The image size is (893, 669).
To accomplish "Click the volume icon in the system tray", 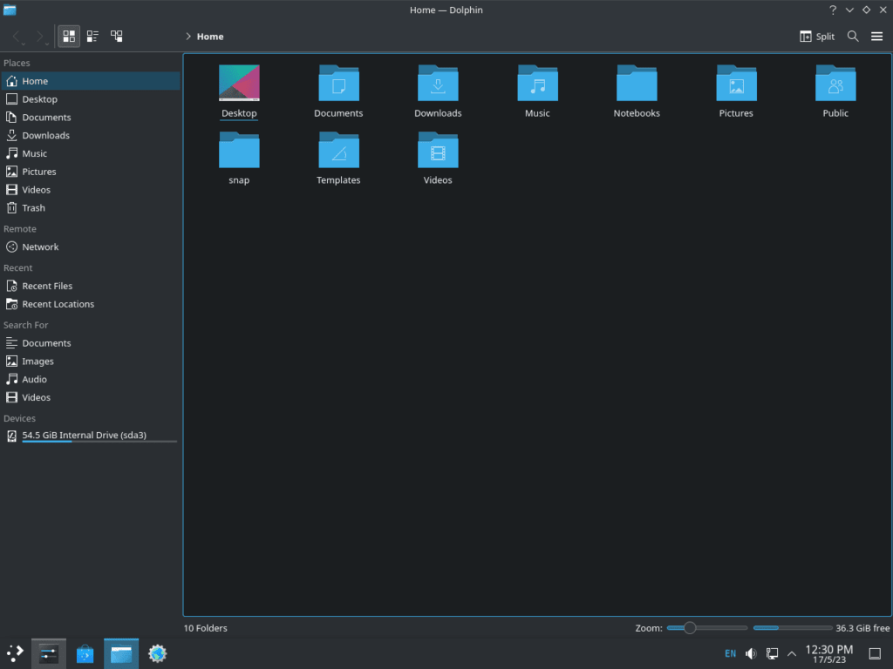I will 751,652.
